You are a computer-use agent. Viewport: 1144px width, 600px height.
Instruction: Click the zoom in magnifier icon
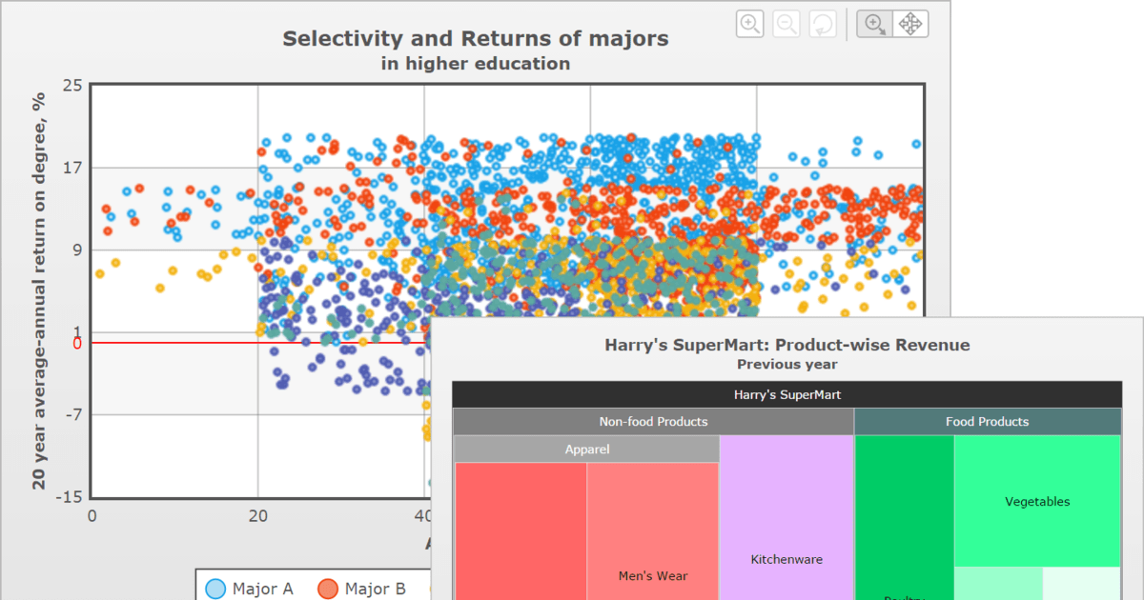coord(750,25)
